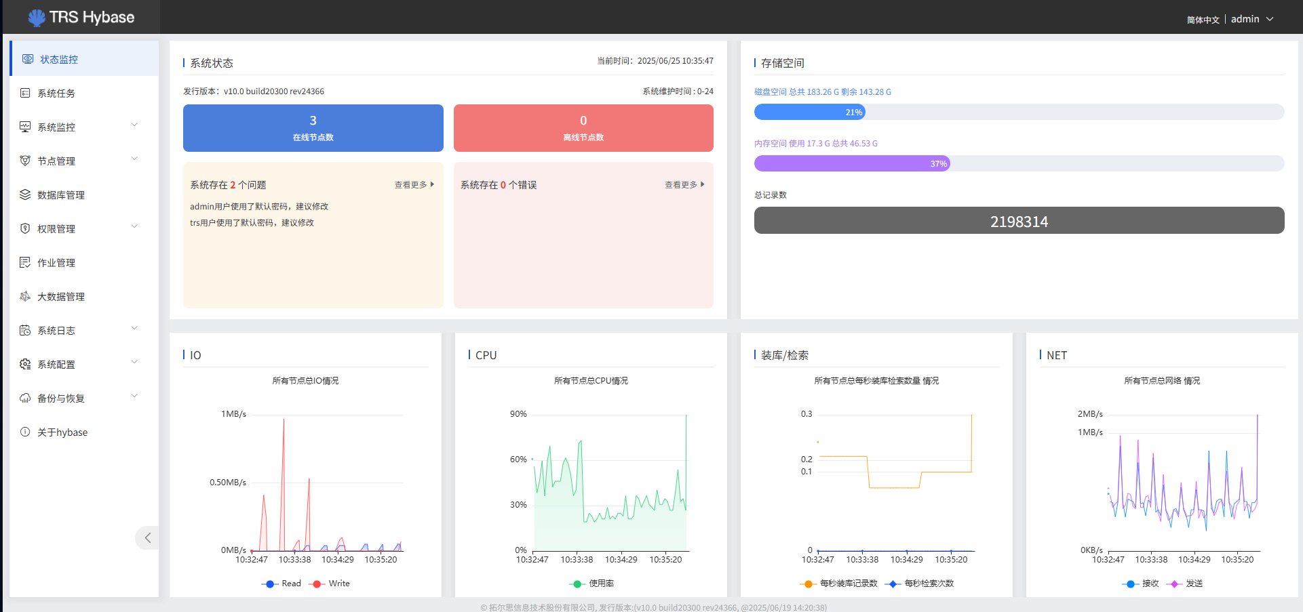Image resolution: width=1303 pixels, height=612 pixels.
Task: Click the About hybase info icon
Action: tap(25, 432)
